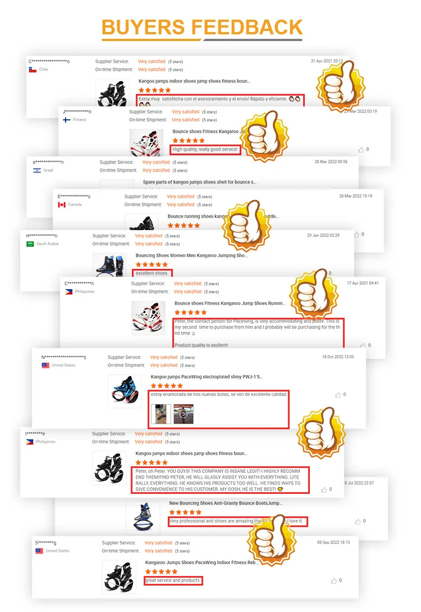This screenshot has width=421, height=612.
Task: Click five-star rating on Saudi Arabia review
Action: (152, 264)
